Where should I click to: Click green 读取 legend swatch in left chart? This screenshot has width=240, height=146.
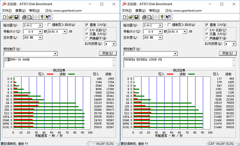(71, 74)
